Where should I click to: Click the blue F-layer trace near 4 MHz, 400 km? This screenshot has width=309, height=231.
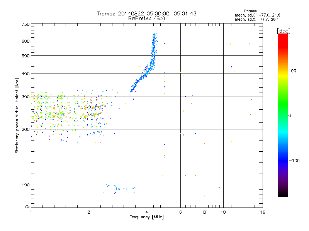click(x=146, y=74)
